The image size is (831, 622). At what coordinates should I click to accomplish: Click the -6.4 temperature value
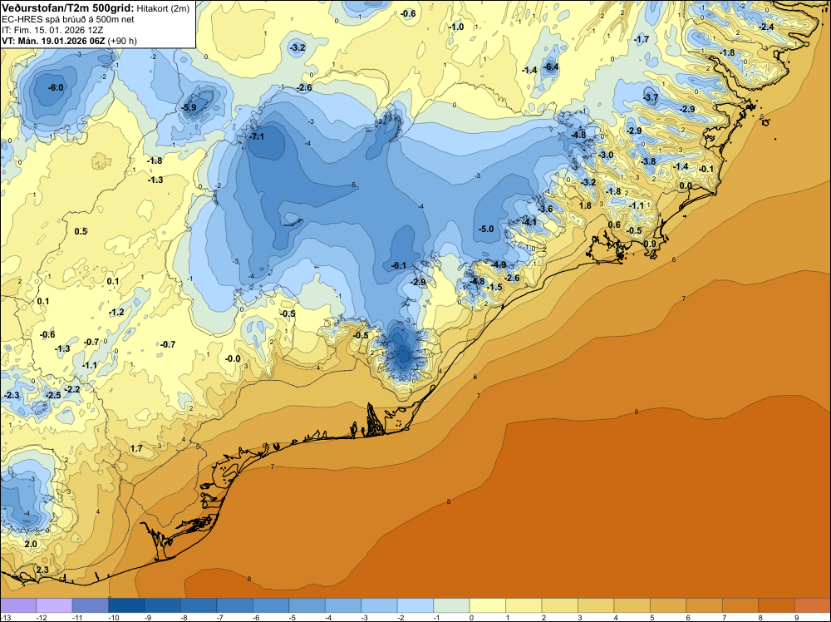pyautogui.click(x=551, y=67)
